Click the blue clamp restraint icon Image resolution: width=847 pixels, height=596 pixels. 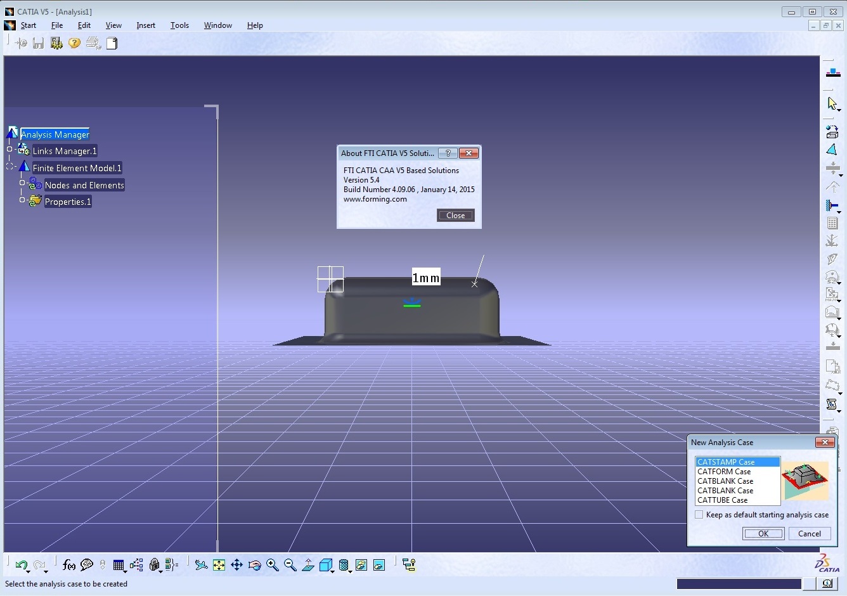tap(832, 205)
